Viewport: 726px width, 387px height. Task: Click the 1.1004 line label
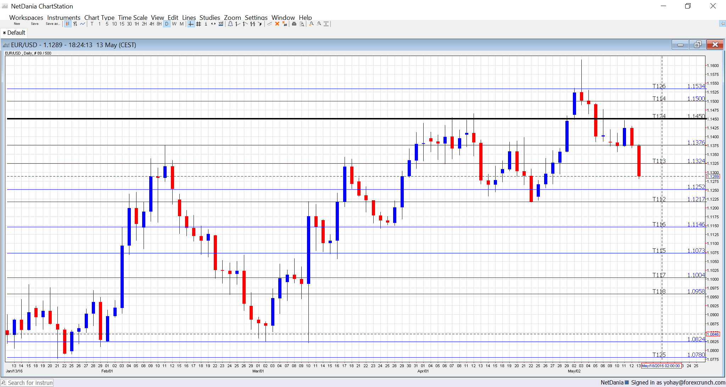coord(696,275)
